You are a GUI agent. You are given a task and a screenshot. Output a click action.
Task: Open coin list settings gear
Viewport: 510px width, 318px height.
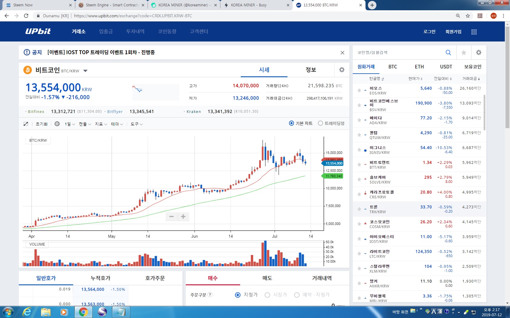[x=479, y=52]
